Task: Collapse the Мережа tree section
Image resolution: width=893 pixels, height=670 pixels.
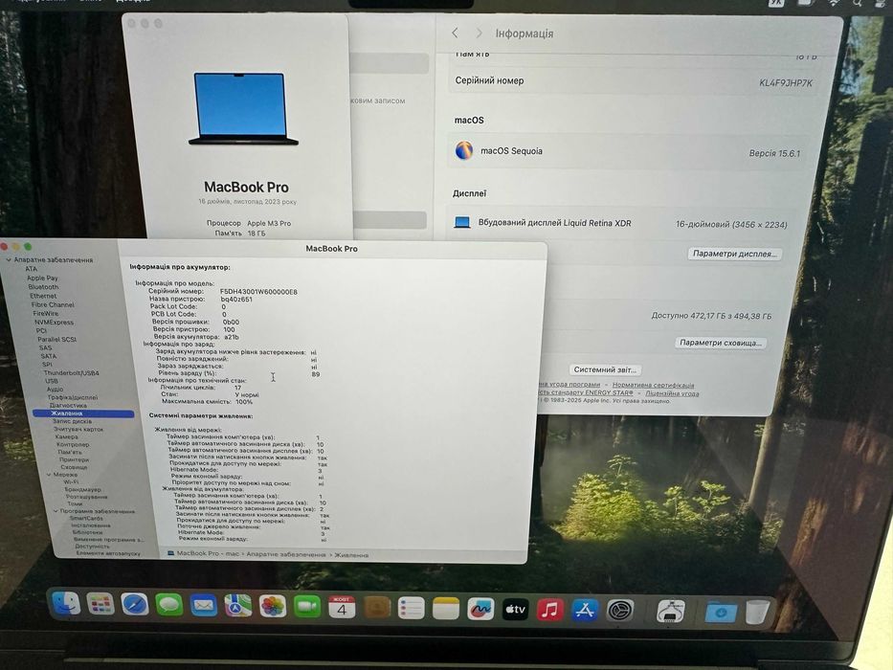Action: tap(49, 475)
